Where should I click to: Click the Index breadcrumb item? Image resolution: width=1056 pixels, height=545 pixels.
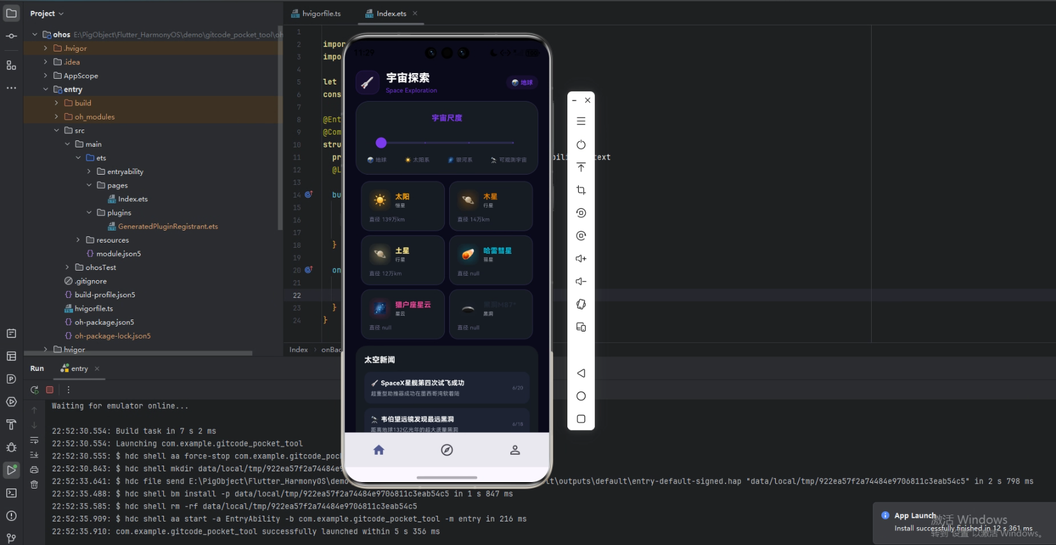299,349
